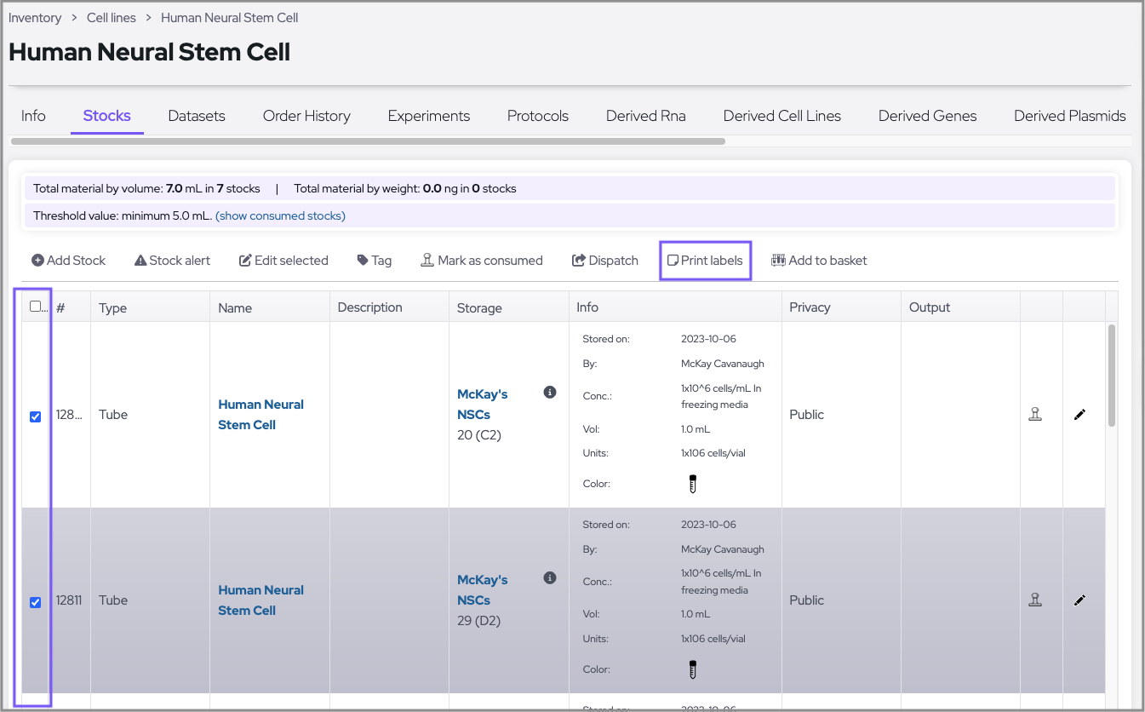Click the vertical table scrollbar
The height and width of the screenshot is (712, 1145).
[x=1112, y=375]
